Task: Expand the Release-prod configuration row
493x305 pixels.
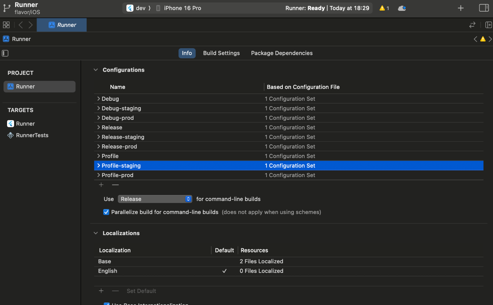Action: [x=99, y=146]
